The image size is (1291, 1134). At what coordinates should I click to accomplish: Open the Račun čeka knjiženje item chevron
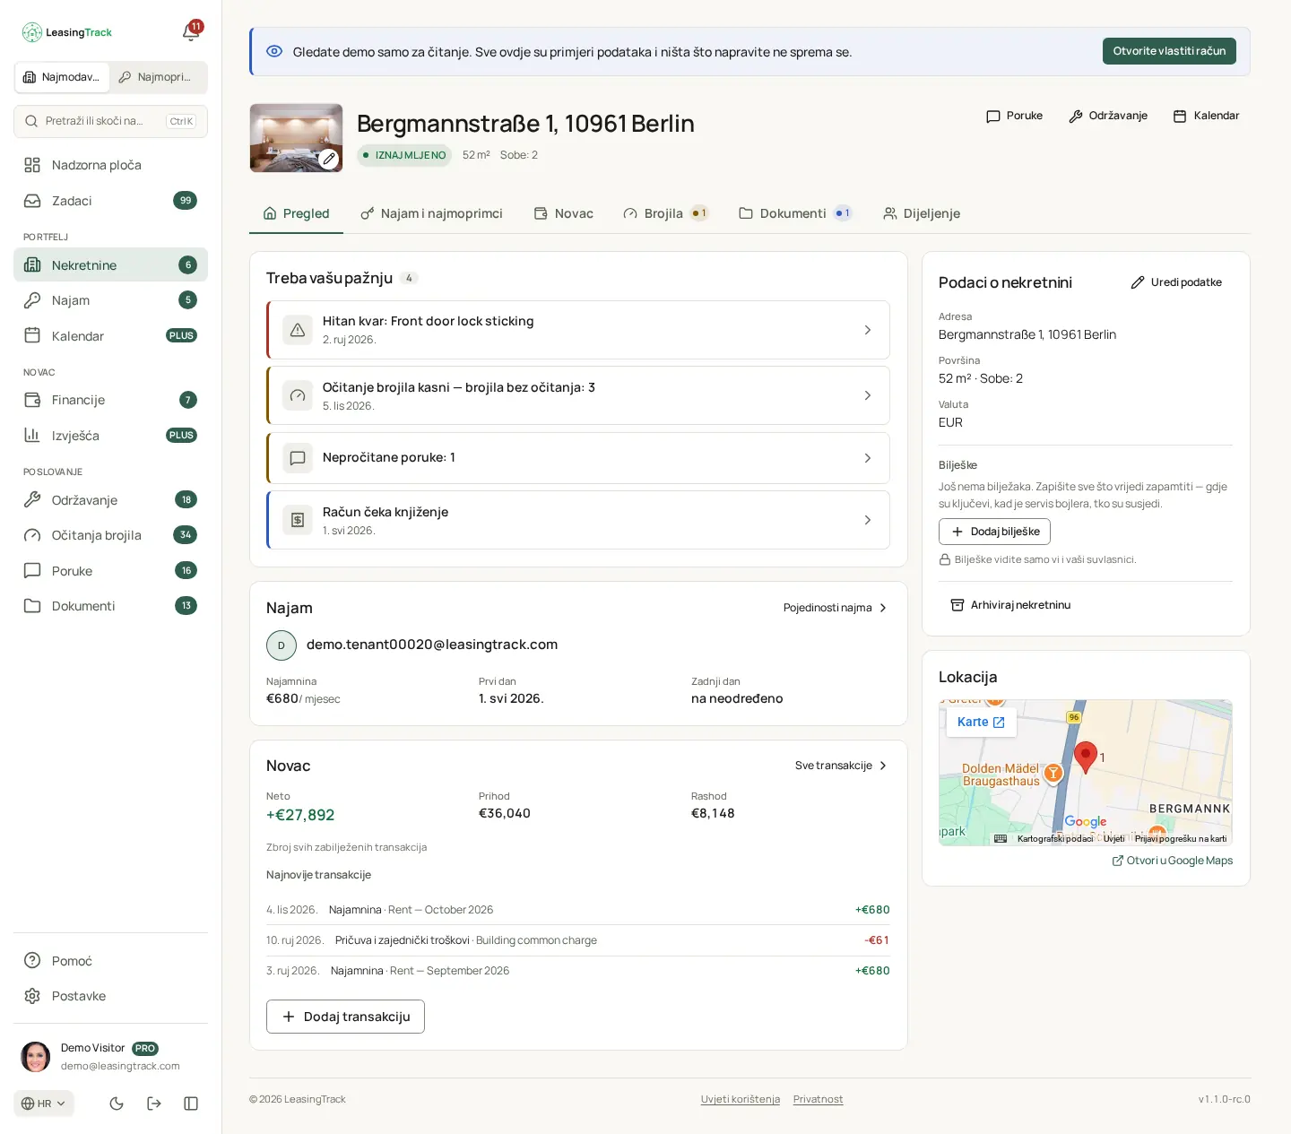pyautogui.click(x=867, y=520)
